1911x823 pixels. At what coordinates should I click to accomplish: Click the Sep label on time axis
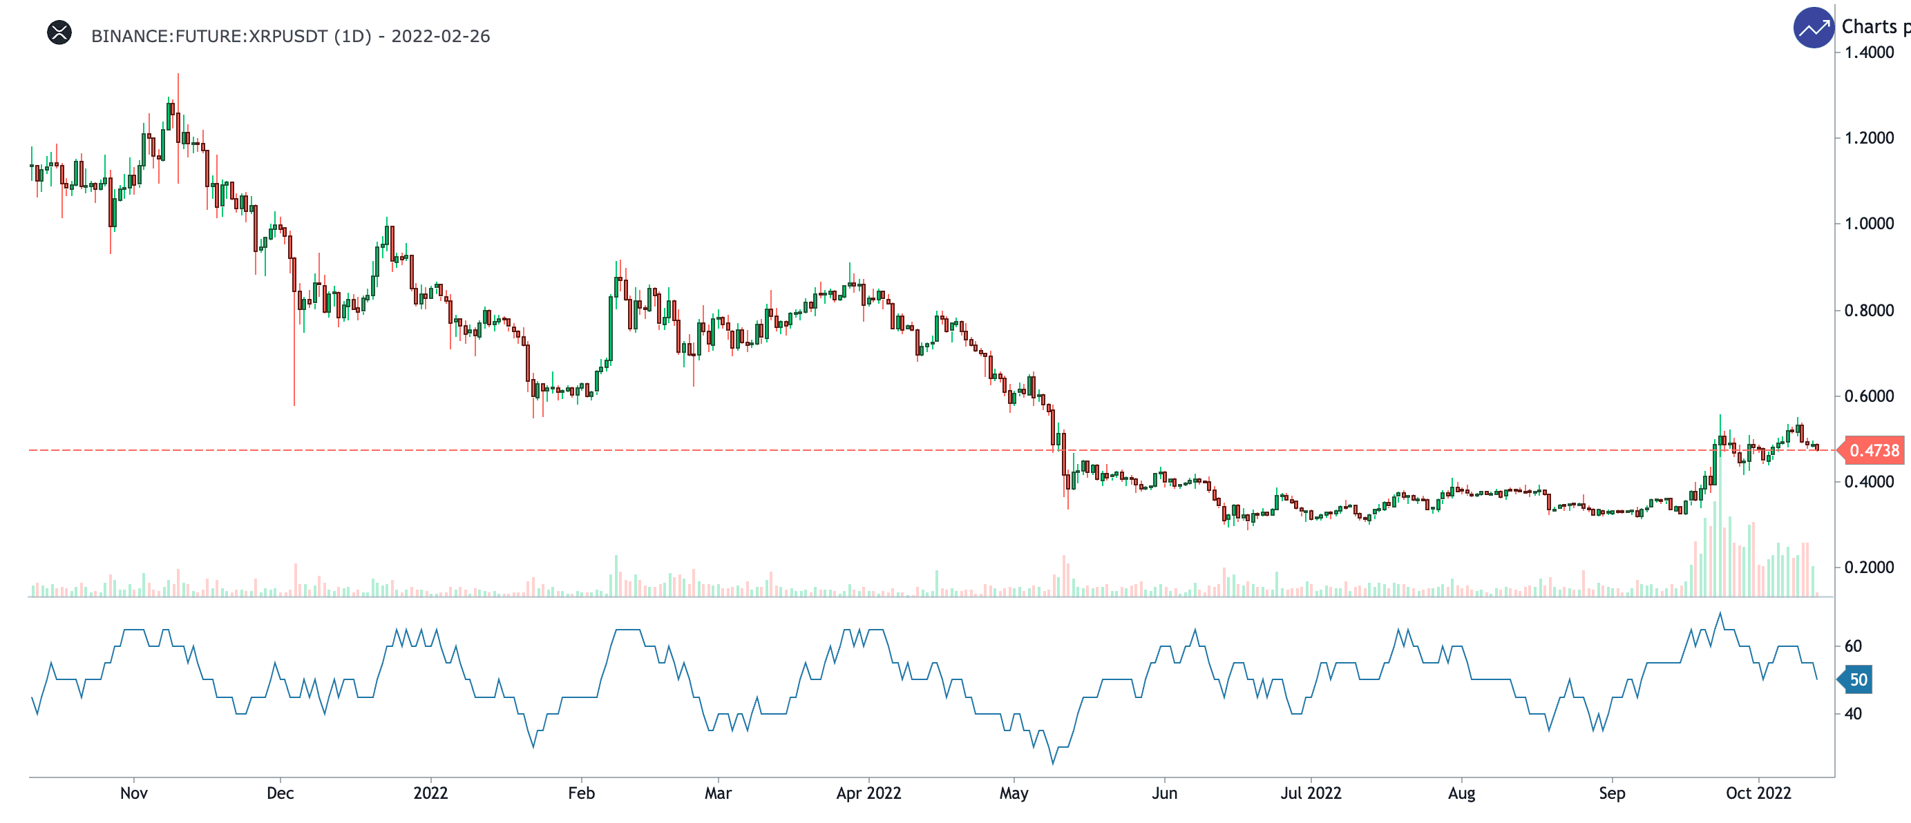pyautogui.click(x=1611, y=793)
